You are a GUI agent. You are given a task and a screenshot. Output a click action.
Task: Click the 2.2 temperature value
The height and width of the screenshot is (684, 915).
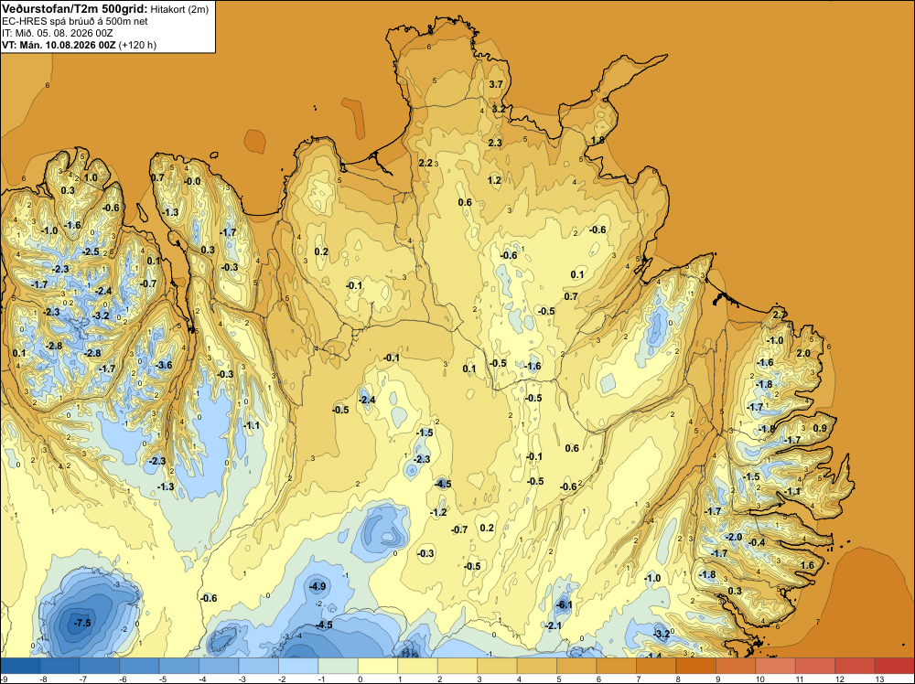426,164
